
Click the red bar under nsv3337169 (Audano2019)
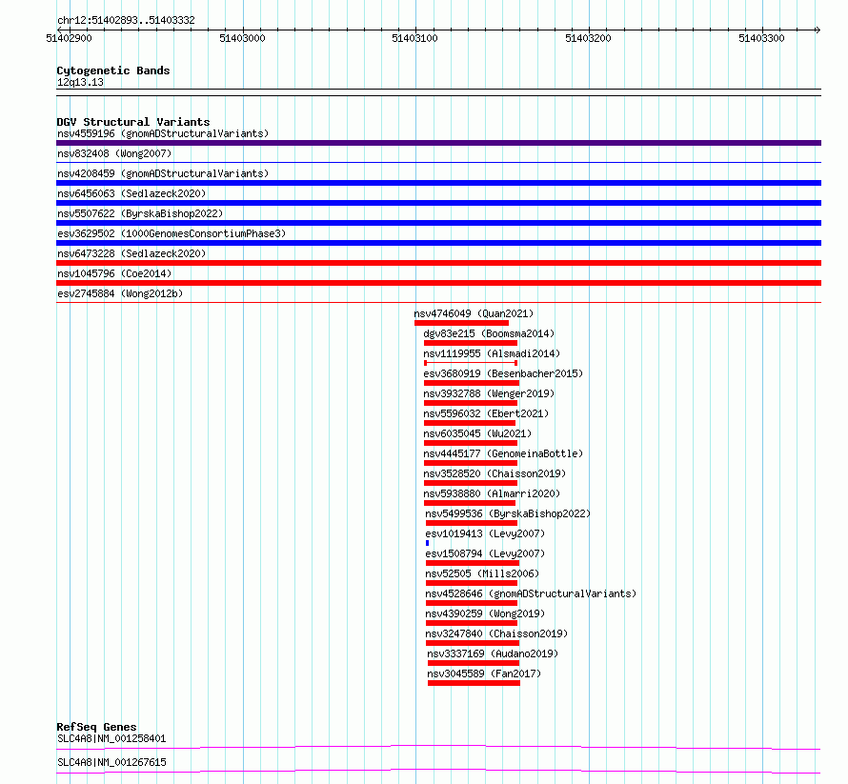474,663
